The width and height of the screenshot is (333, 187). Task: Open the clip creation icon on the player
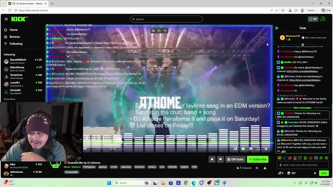243,149
